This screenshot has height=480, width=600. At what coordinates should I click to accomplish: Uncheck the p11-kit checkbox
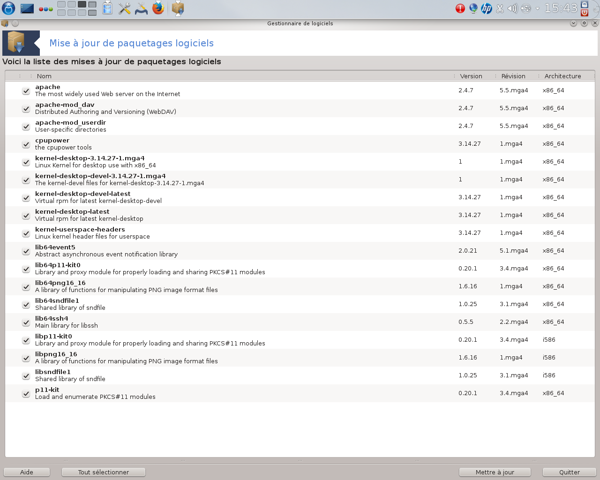point(26,394)
